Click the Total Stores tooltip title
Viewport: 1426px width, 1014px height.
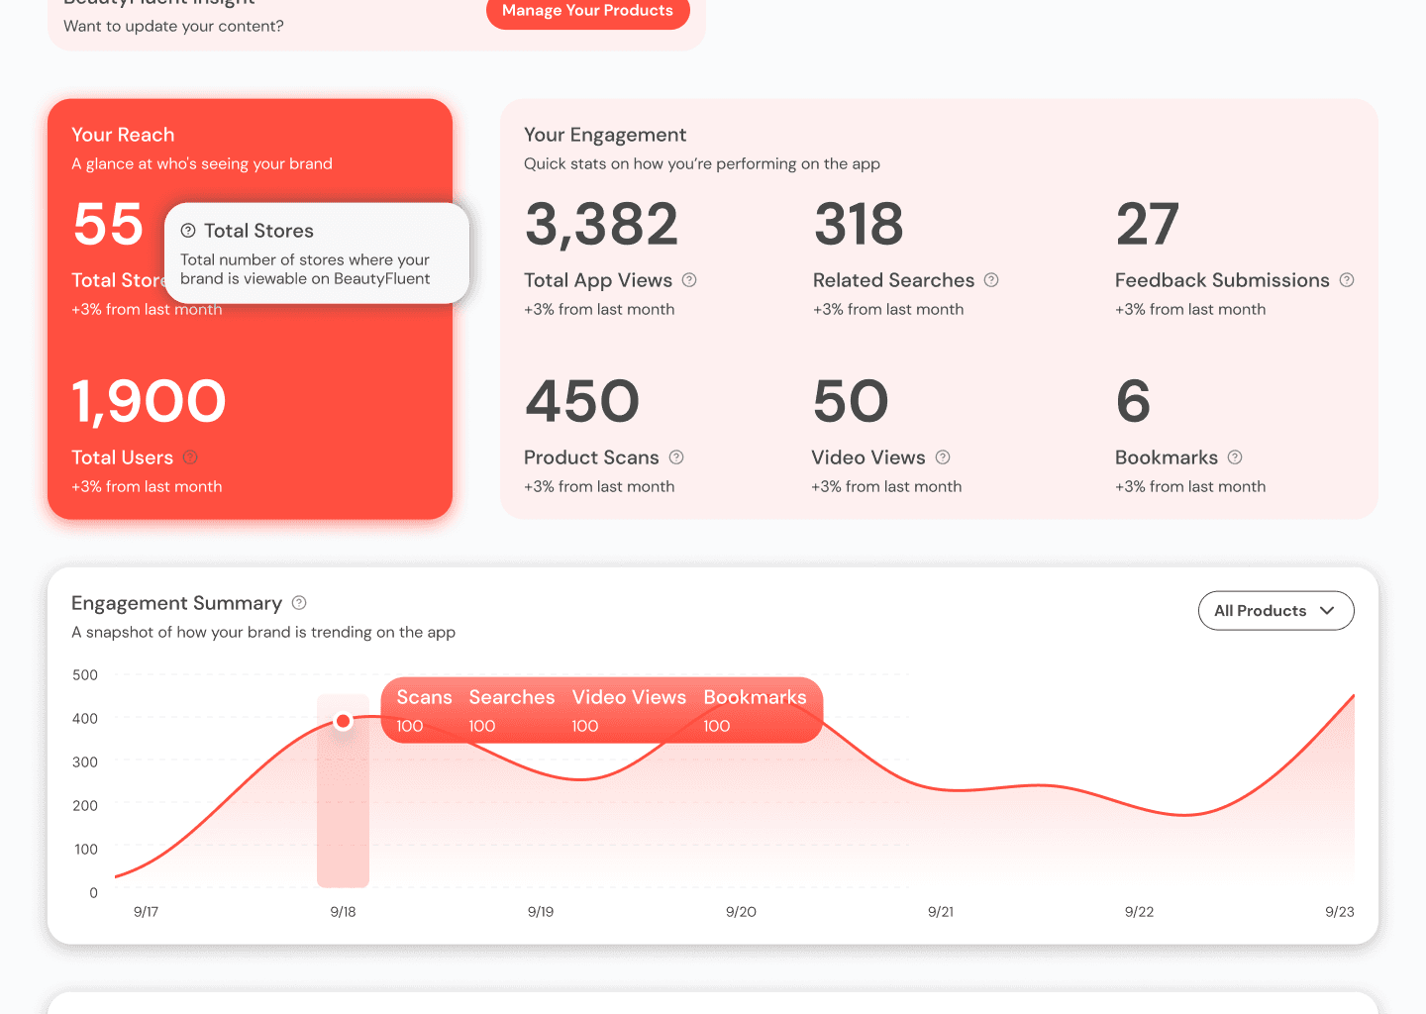(x=258, y=231)
